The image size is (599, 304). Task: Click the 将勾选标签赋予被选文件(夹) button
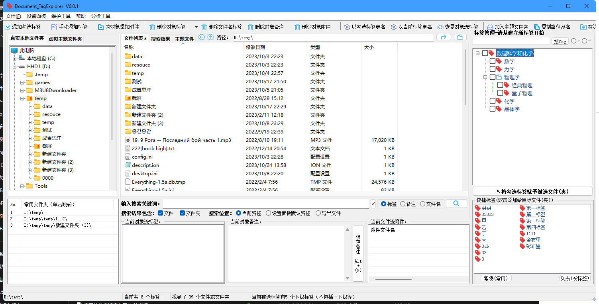pyautogui.click(x=532, y=192)
